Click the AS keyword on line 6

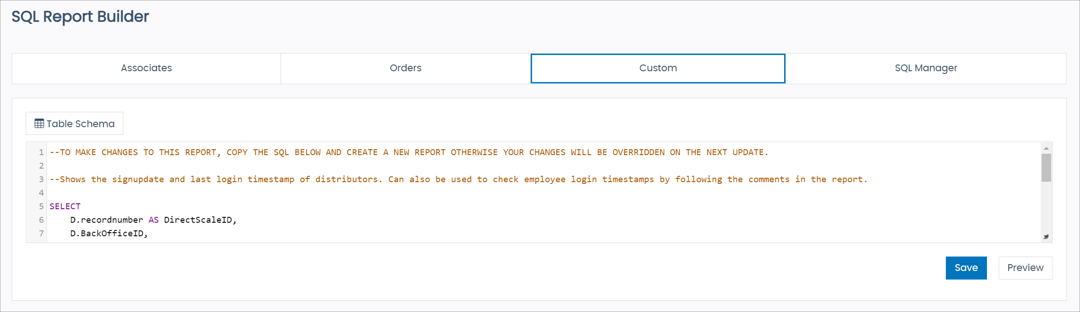pos(154,220)
